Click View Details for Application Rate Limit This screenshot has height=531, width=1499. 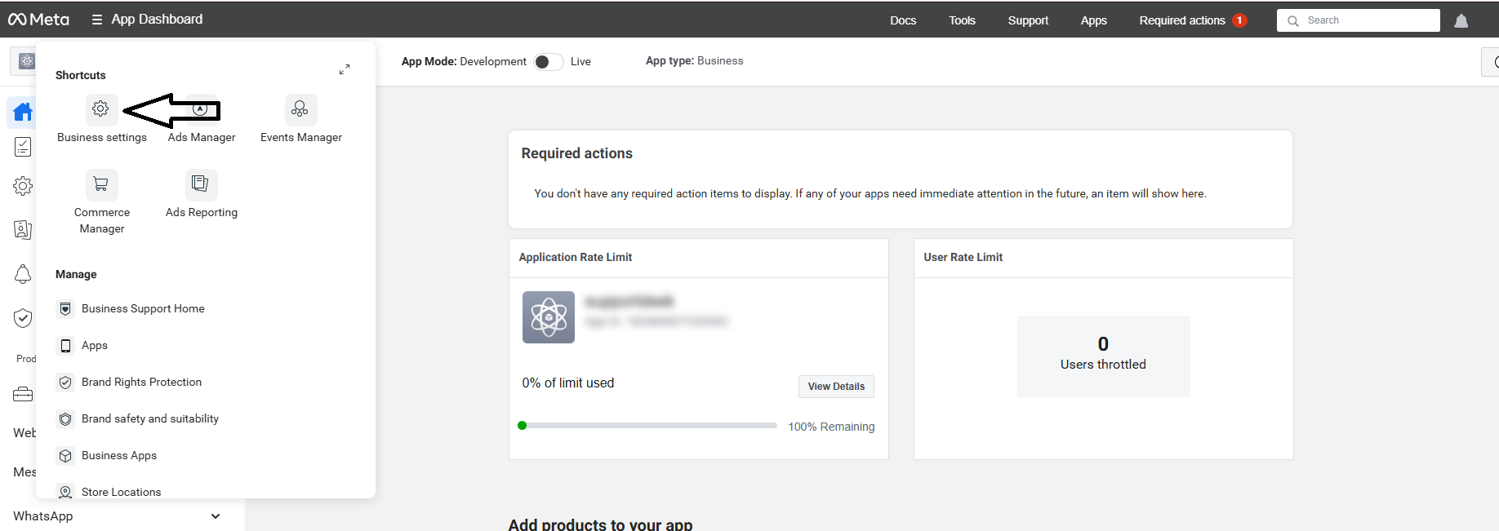836,387
